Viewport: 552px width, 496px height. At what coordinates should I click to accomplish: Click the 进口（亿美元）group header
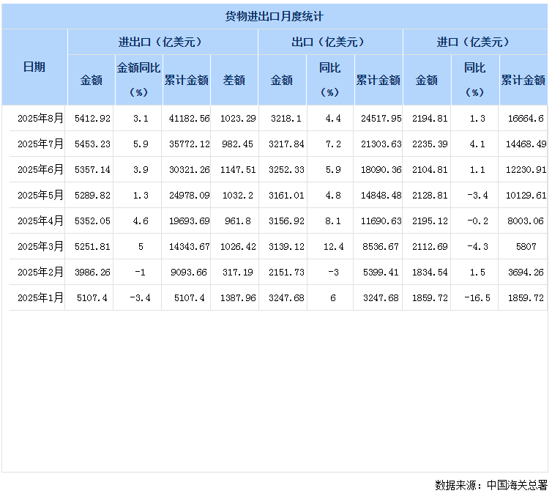point(475,42)
